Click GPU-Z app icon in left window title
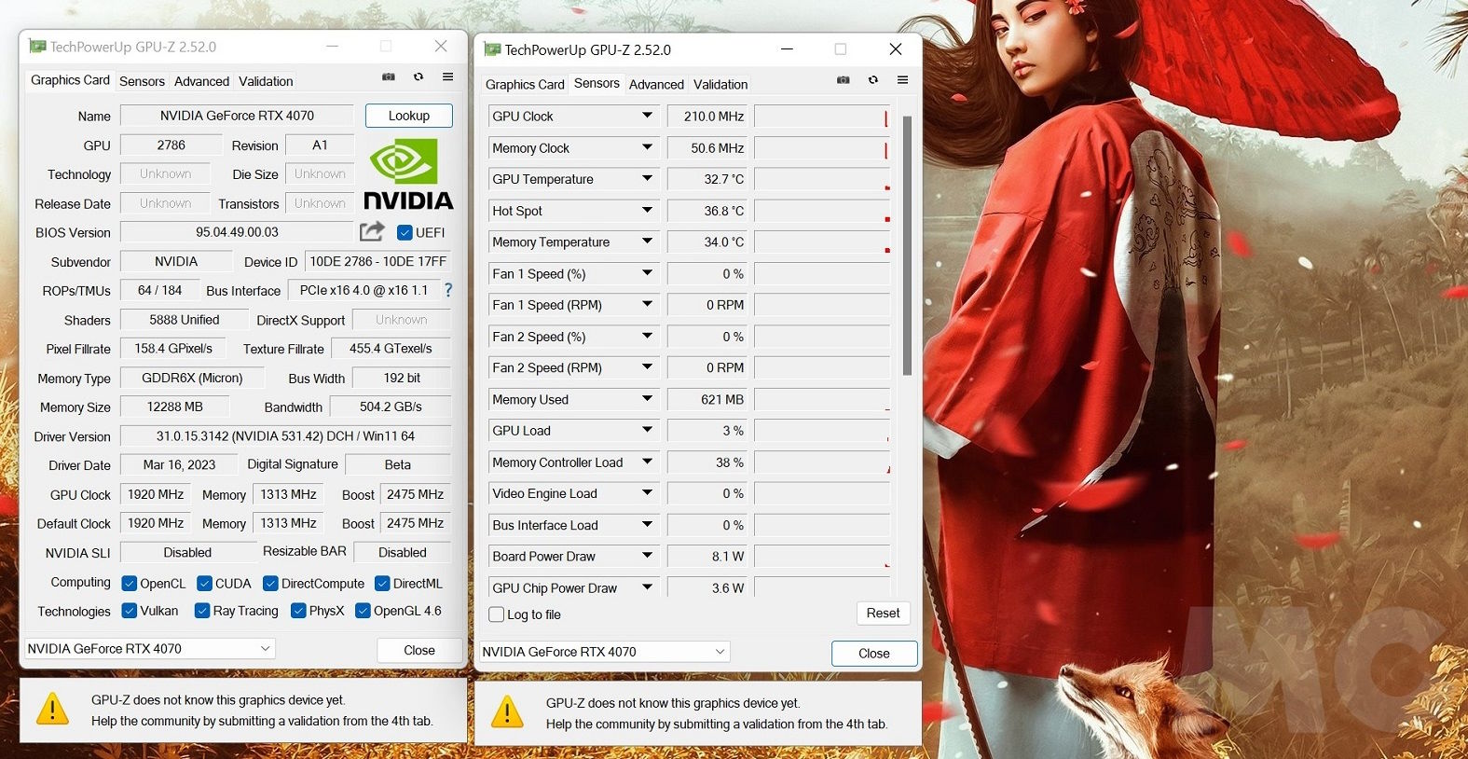This screenshot has width=1468, height=759. point(37,46)
